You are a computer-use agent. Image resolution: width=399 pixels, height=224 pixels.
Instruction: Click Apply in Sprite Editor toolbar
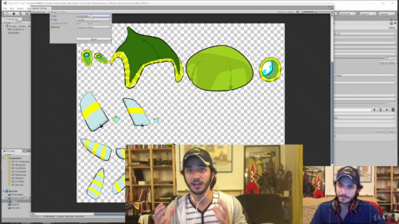[290, 12]
